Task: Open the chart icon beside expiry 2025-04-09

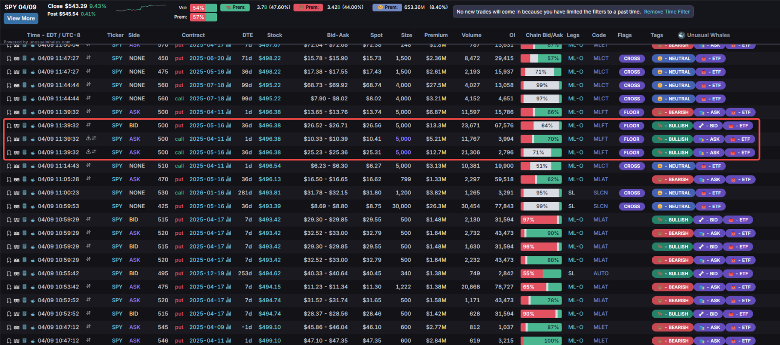Action: pos(229,327)
